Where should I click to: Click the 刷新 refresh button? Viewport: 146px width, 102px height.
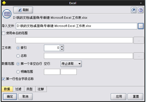[x=23, y=10]
